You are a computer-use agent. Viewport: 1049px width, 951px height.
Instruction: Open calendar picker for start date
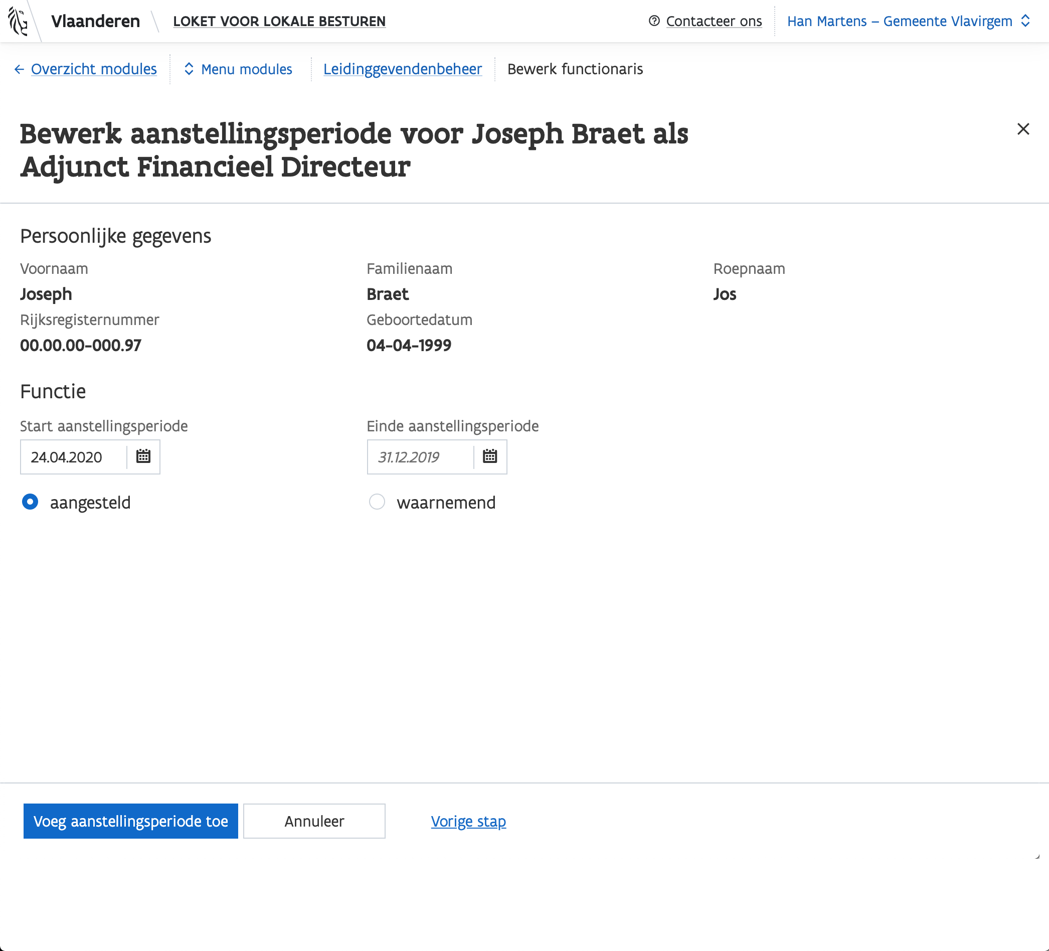(143, 456)
